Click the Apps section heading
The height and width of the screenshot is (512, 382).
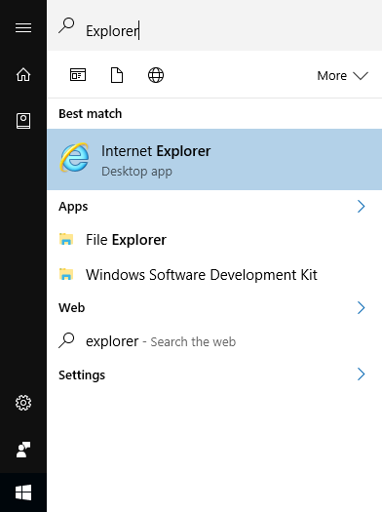(x=73, y=207)
